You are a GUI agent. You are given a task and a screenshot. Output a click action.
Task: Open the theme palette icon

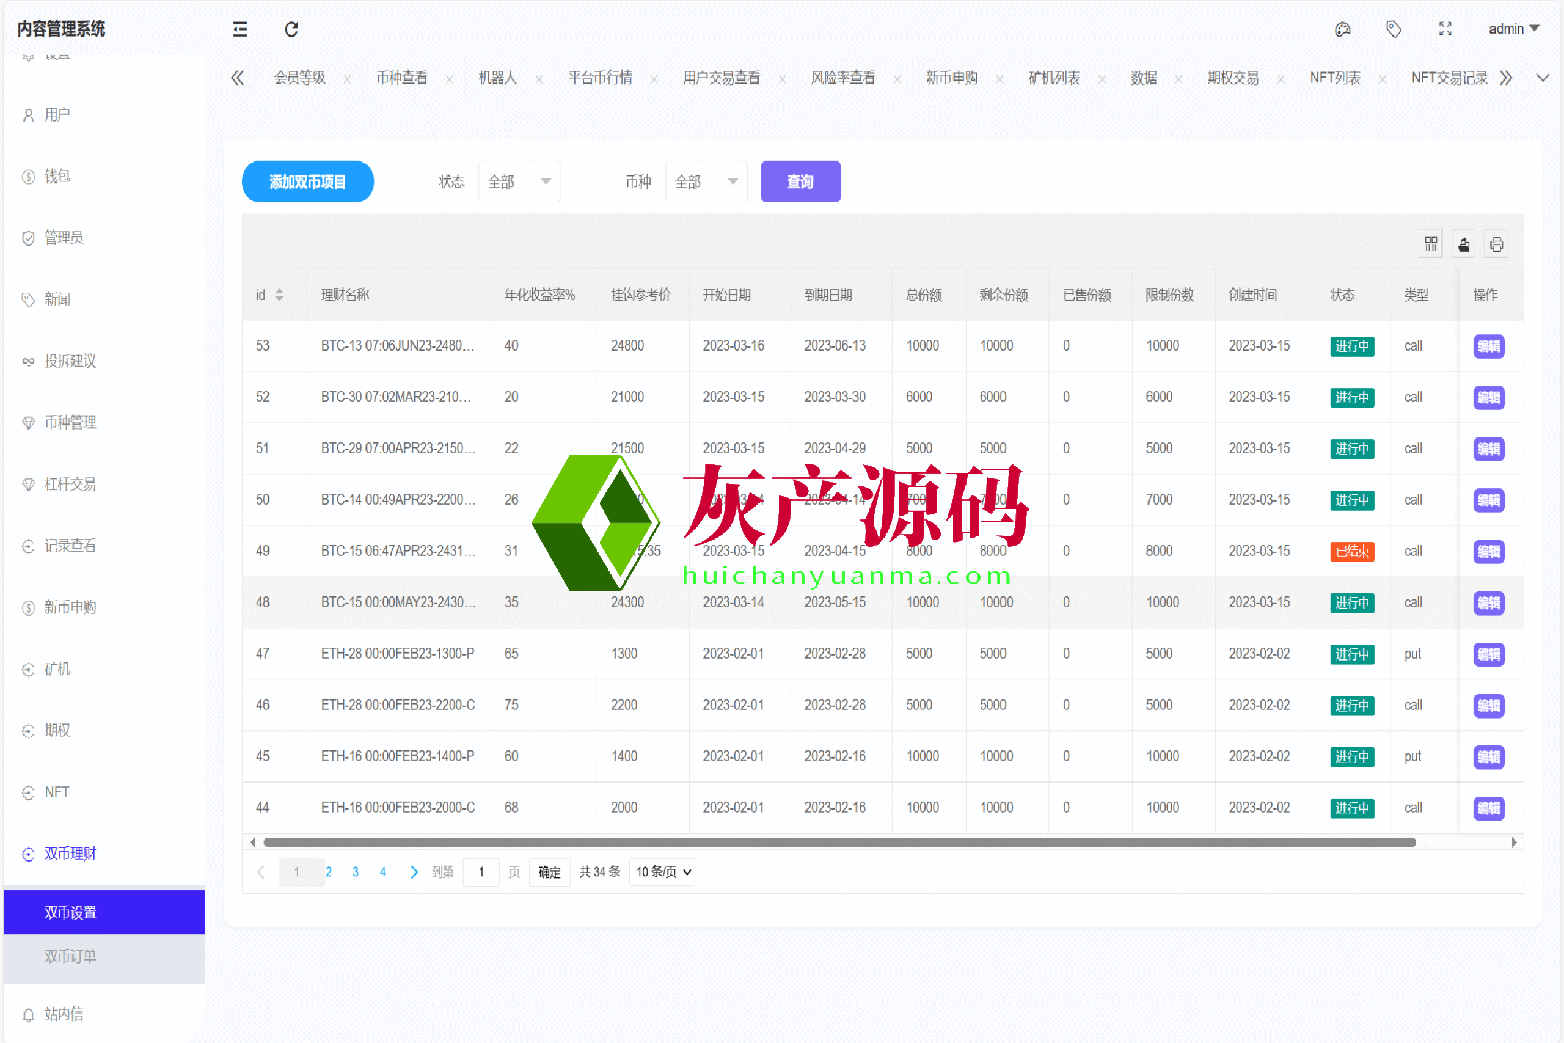[x=1342, y=29]
